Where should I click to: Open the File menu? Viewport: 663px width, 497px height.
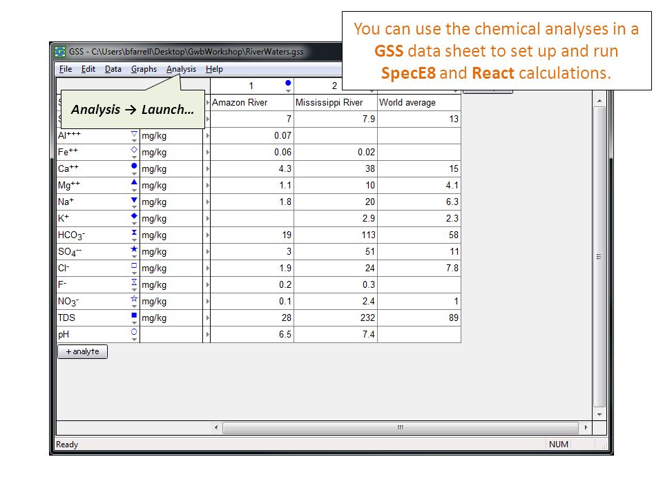click(65, 69)
